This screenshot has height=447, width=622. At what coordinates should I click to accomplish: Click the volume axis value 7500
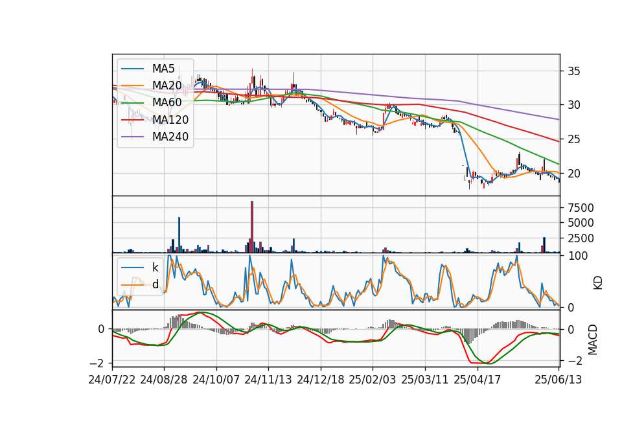581,208
